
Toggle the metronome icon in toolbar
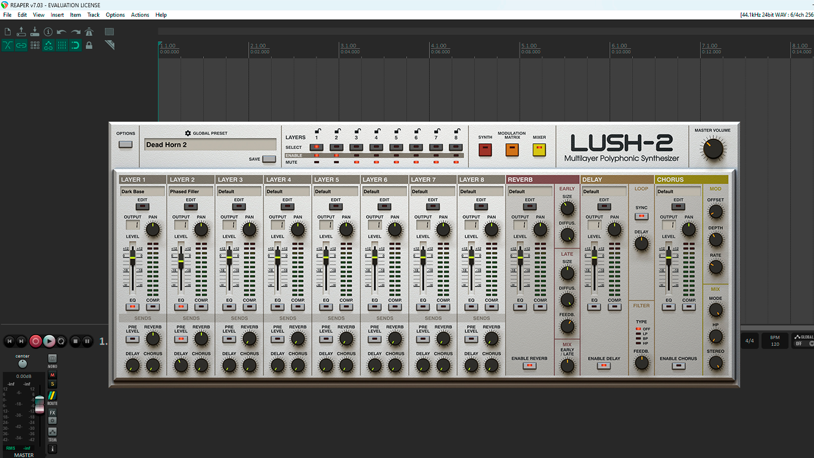pos(89,32)
